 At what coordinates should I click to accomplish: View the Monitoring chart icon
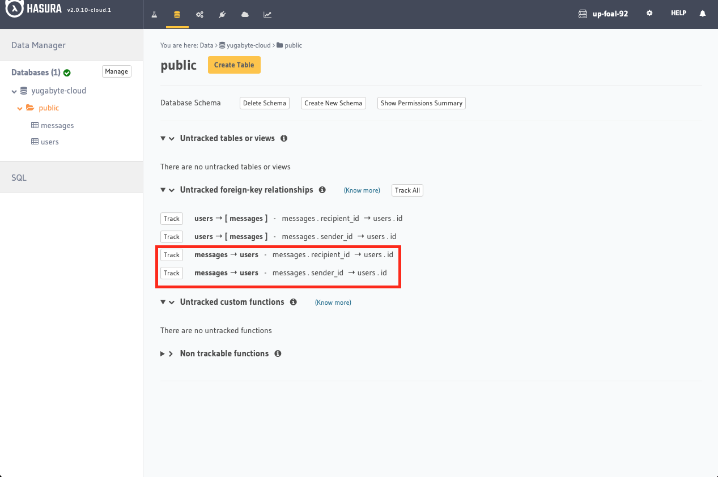(x=267, y=14)
